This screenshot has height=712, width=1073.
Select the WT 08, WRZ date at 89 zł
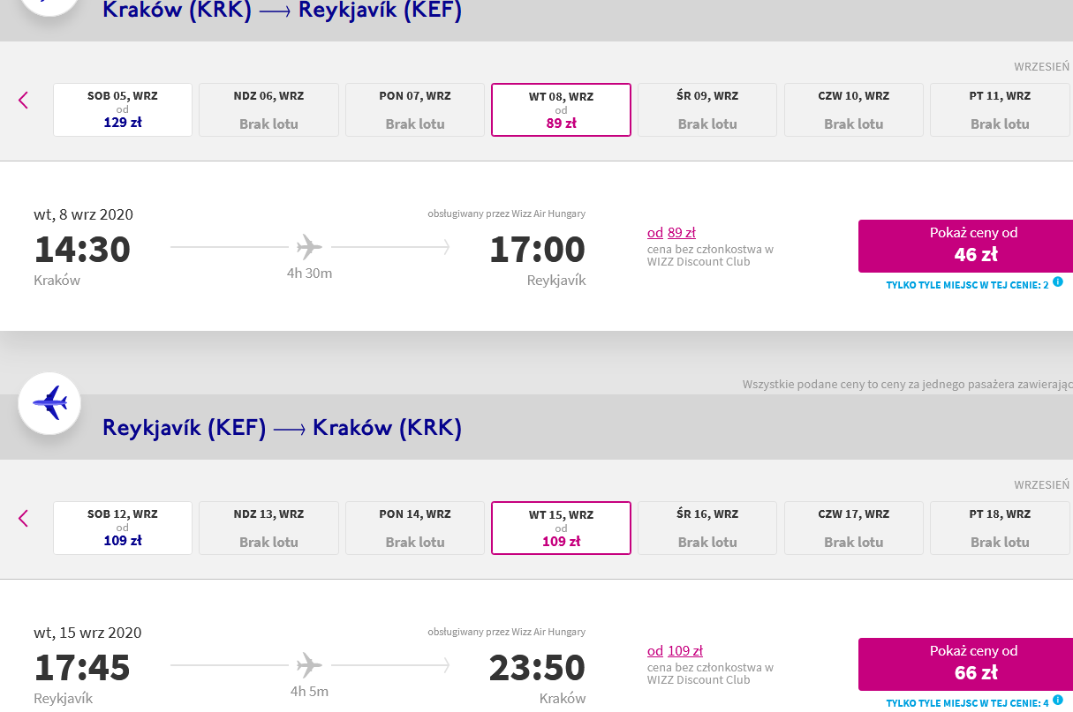click(561, 110)
